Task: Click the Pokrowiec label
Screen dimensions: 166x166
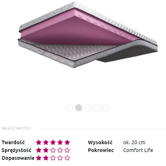Action: point(101,150)
